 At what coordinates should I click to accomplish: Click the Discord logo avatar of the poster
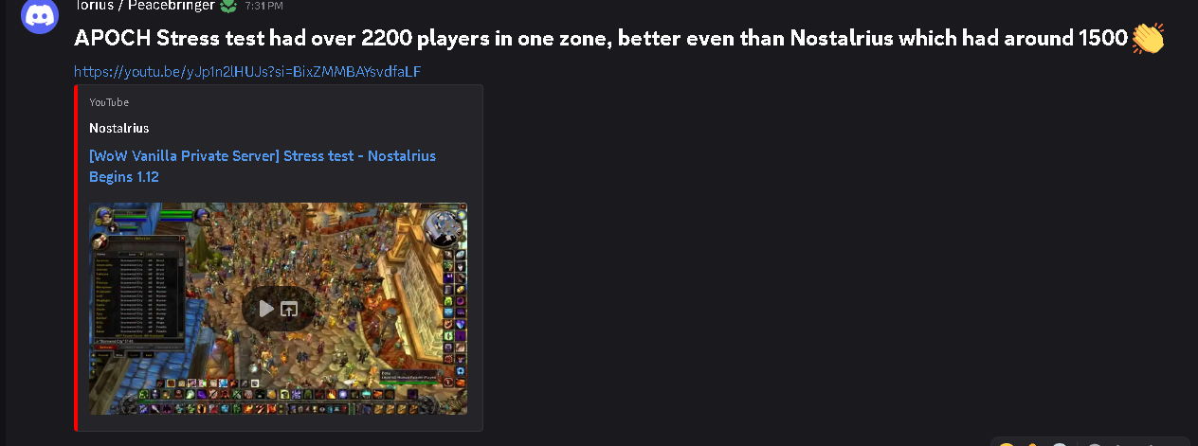(x=40, y=15)
